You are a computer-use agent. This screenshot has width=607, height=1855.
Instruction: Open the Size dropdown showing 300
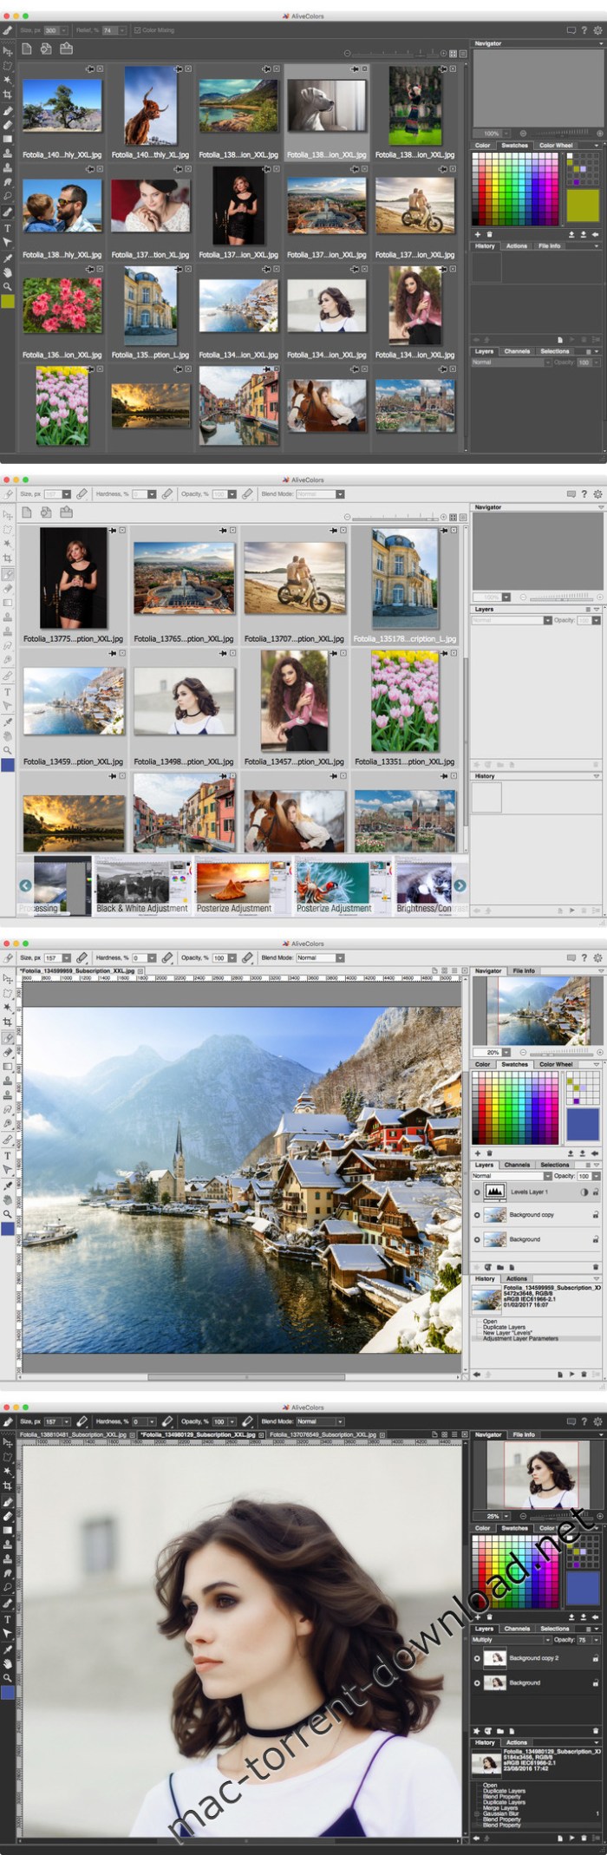[x=63, y=30]
